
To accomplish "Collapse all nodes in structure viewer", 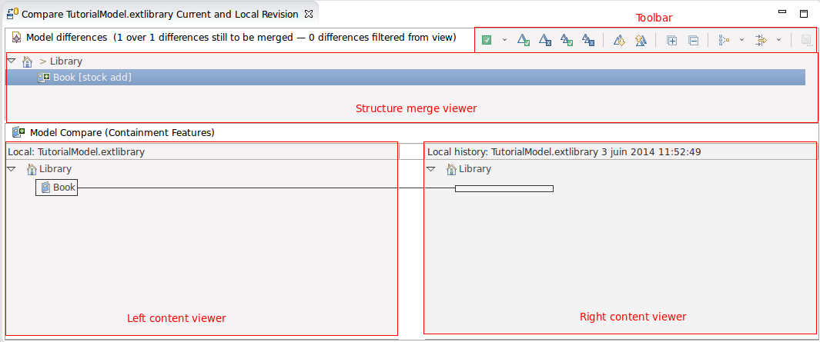I will pos(693,40).
